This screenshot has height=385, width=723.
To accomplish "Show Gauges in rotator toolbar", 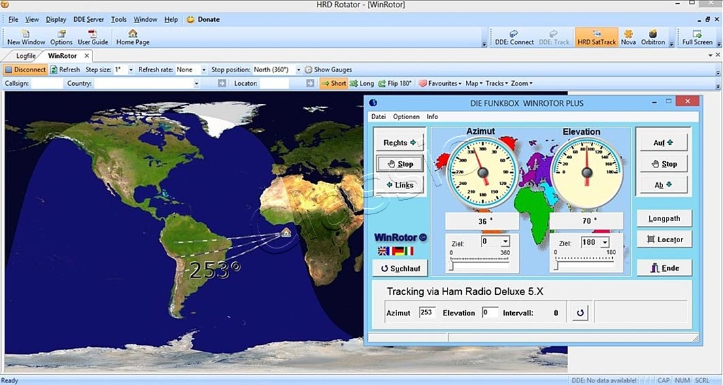I will pos(329,69).
